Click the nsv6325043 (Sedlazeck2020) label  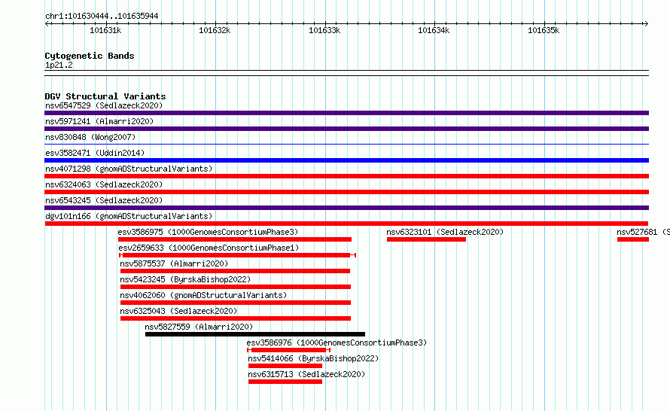pos(178,311)
